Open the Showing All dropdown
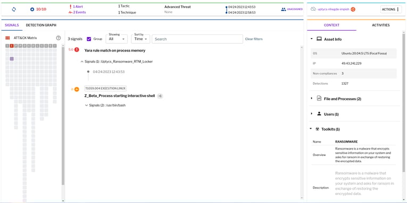Image resolution: width=407 pixels, height=203 pixels. 117,39
